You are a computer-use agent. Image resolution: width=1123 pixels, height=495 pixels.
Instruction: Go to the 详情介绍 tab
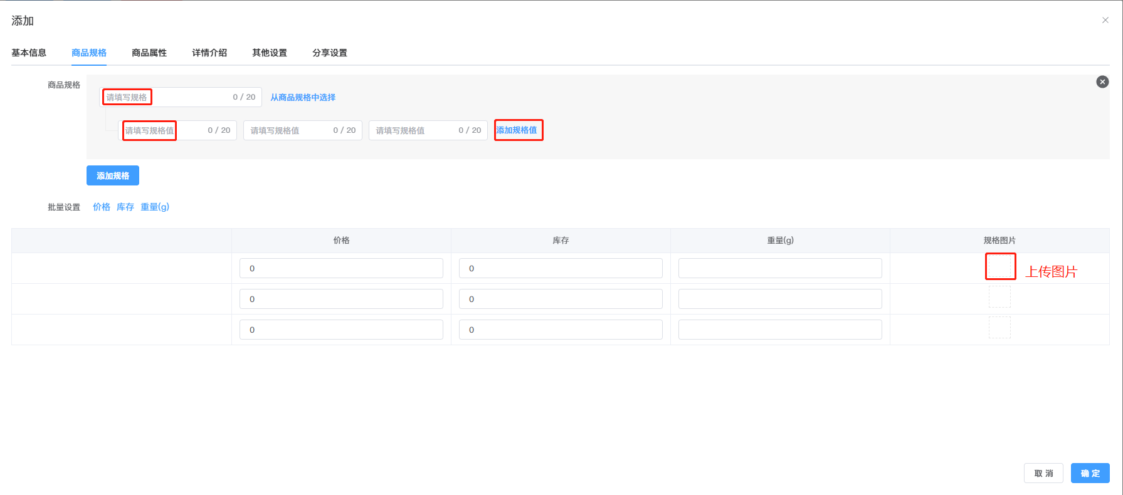pyautogui.click(x=209, y=53)
